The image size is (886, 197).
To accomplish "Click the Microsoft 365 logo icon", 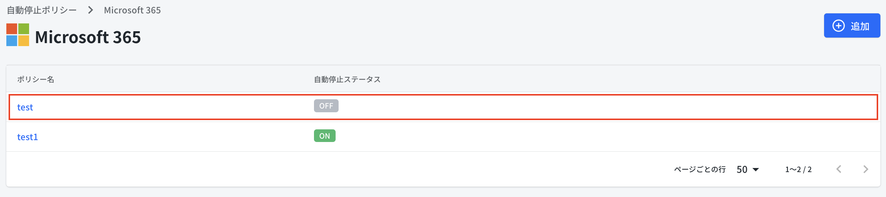I will (x=18, y=35).
